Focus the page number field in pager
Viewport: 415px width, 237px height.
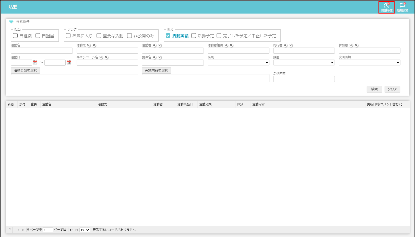tap(48, 230)
